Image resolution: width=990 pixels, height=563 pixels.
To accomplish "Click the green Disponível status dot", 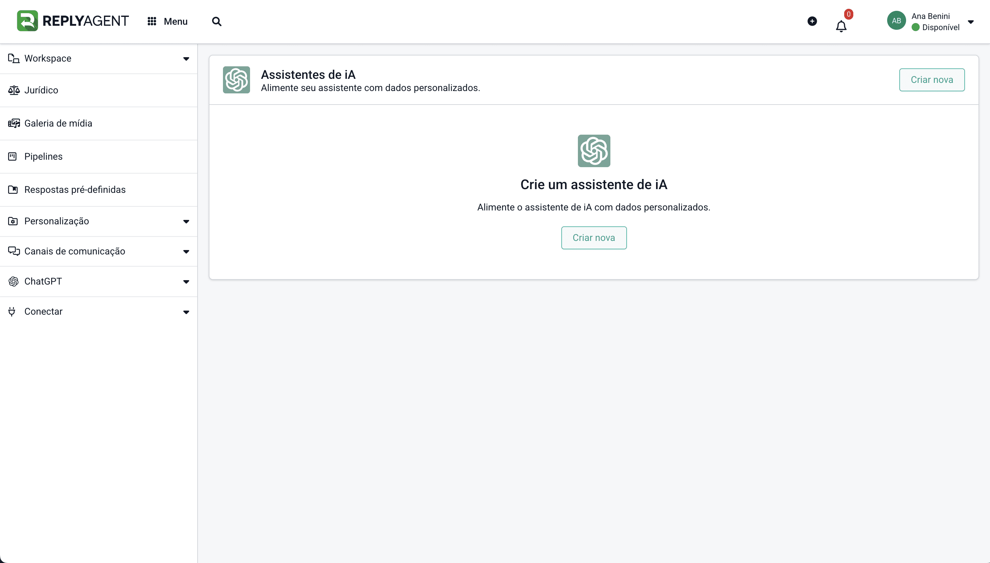I will [x=915, y=27].
